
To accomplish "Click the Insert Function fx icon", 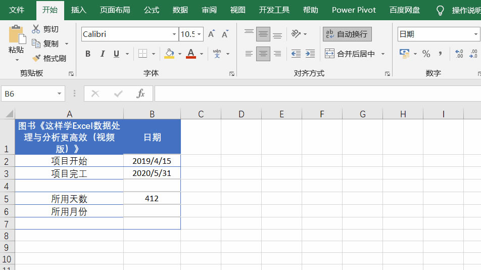I will point(141,94).
